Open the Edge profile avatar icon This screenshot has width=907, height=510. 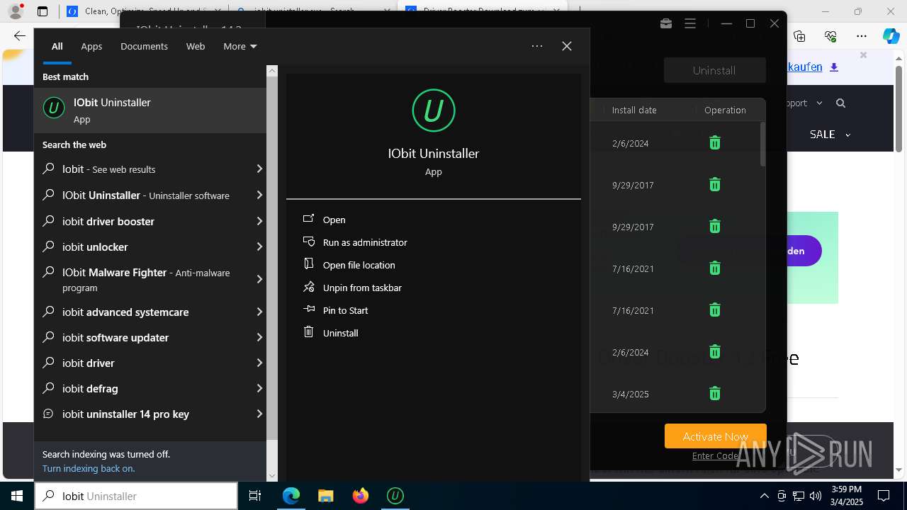[x=15, y=11]
